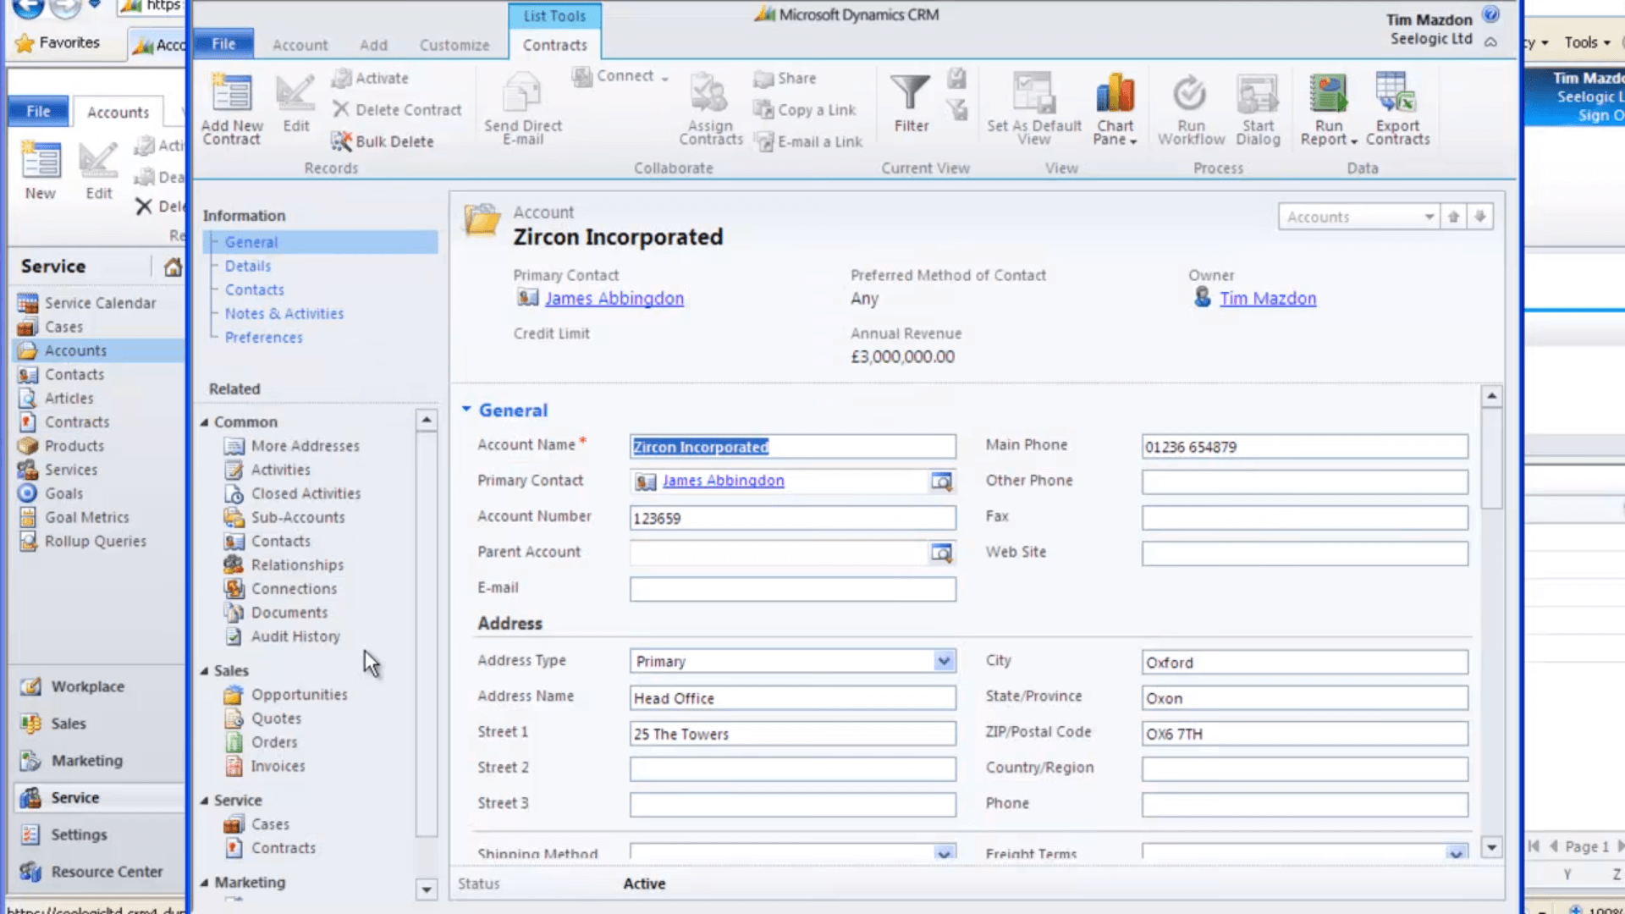Collapse the Common related group

point(204,421)
